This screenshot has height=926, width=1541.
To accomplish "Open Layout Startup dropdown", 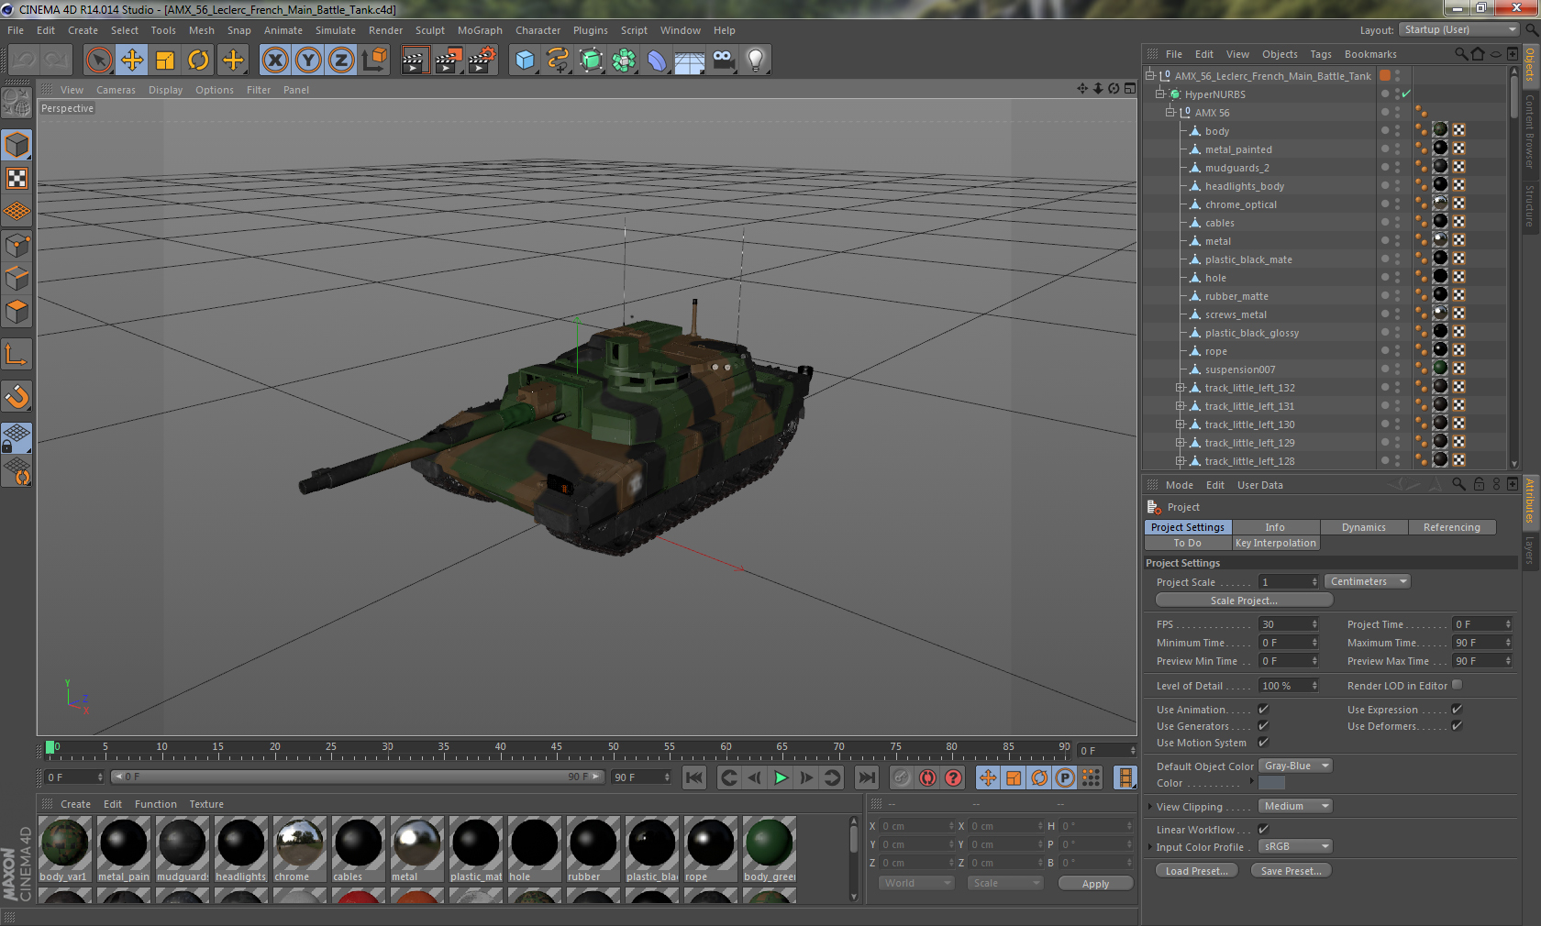I will pyautogui.click(x=1459, y=29).
